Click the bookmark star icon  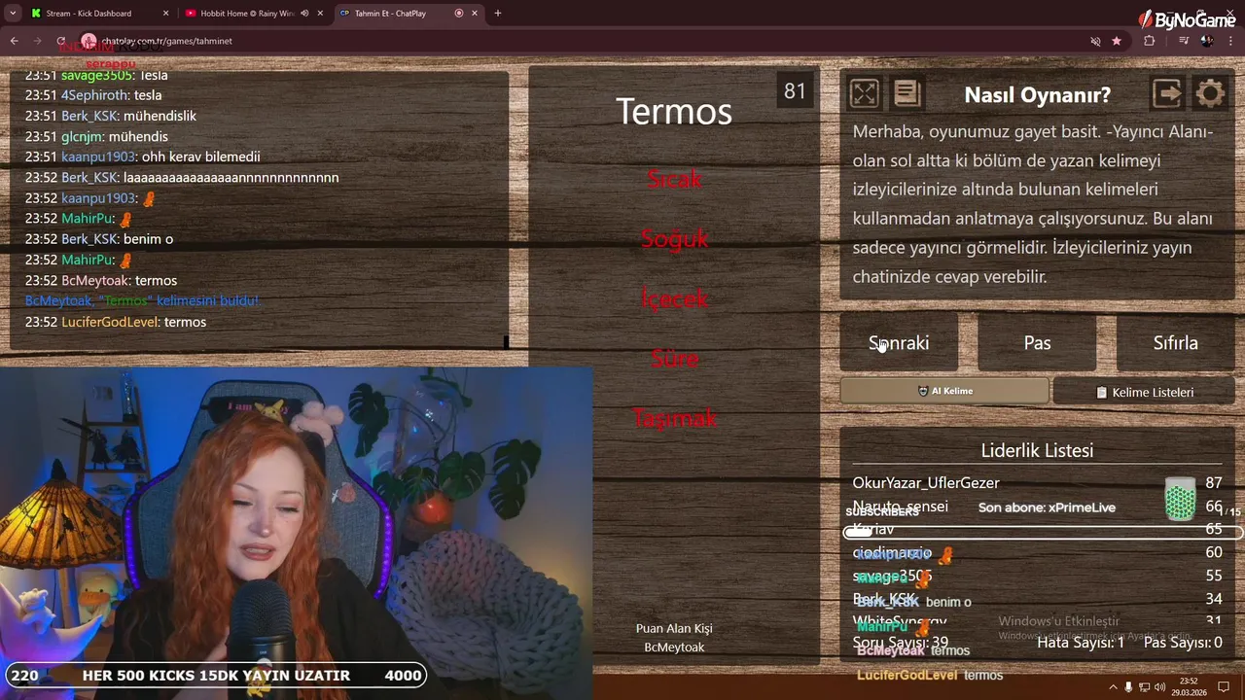(1117, 41)
